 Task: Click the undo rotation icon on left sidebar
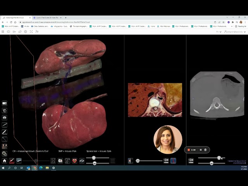click(x=4, y=110)
